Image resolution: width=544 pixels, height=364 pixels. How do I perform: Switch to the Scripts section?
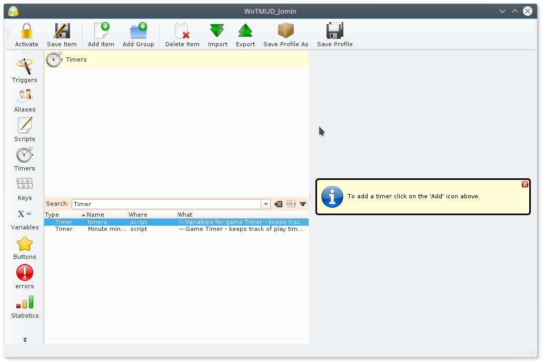coord(24,129)
